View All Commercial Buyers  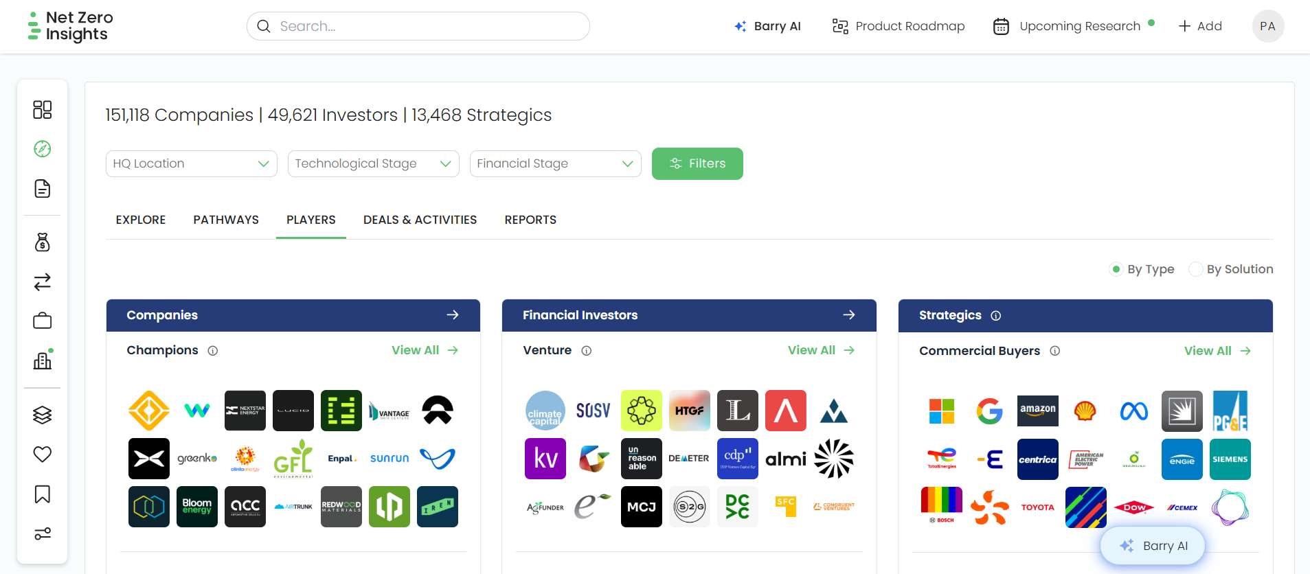point(1217,351)
